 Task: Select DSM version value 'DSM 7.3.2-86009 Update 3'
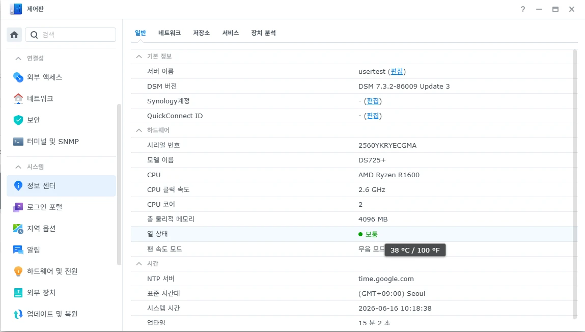pos(404,86)
